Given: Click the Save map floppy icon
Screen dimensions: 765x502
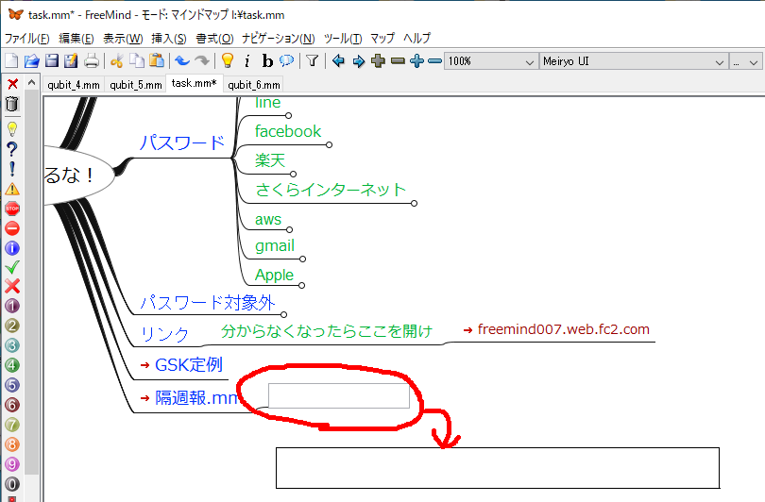Looking at the screenshot, I should (52, 61).
